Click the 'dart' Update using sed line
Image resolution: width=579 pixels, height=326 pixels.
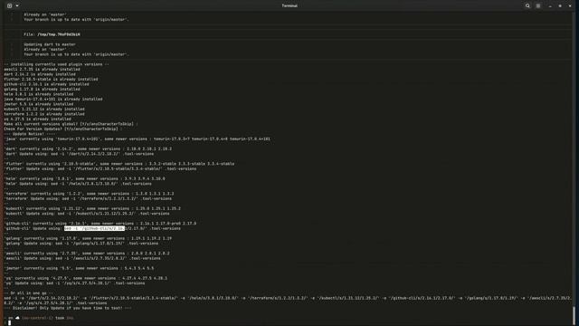pos(79,154)
